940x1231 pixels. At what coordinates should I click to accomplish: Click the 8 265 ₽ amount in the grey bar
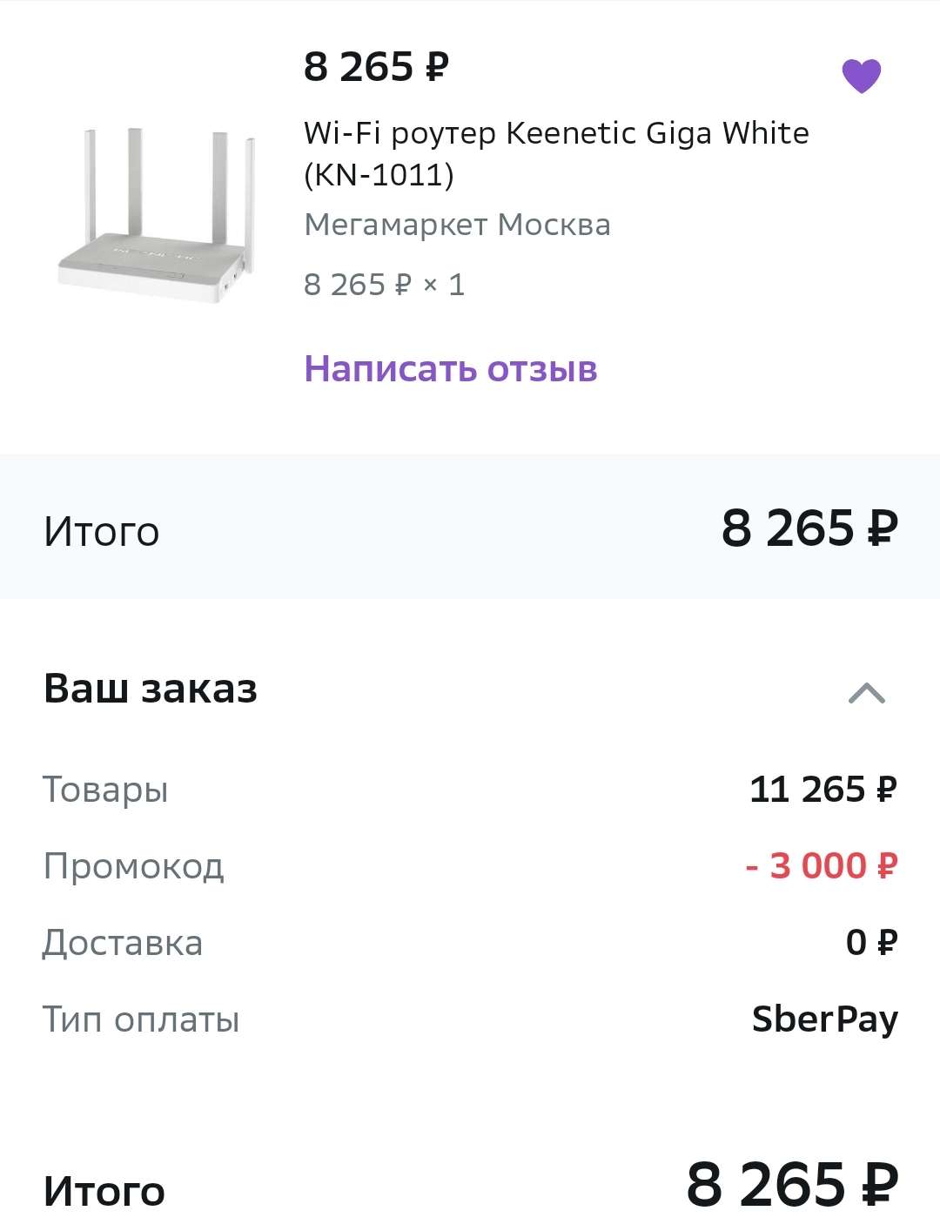point(809,528)
